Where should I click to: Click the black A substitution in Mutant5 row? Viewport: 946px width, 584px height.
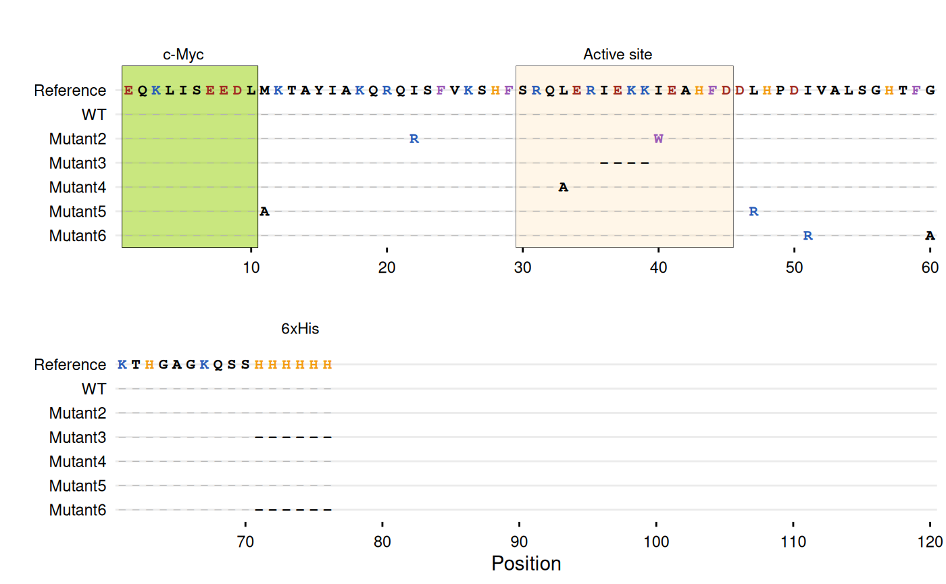(x=265, y=212)
